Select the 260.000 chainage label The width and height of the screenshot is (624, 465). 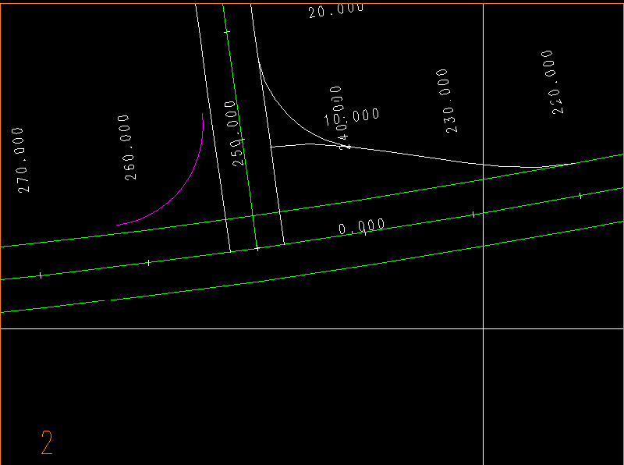coord(130,147)
